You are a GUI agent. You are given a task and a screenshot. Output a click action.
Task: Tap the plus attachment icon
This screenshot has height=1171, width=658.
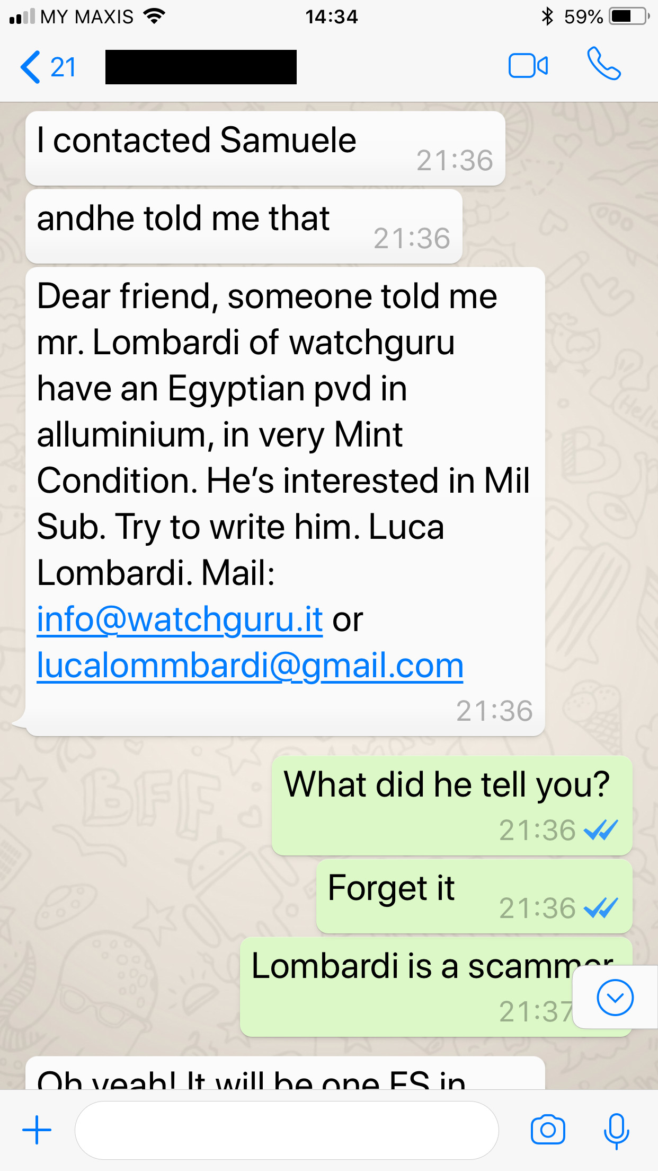click(37, 1130)
